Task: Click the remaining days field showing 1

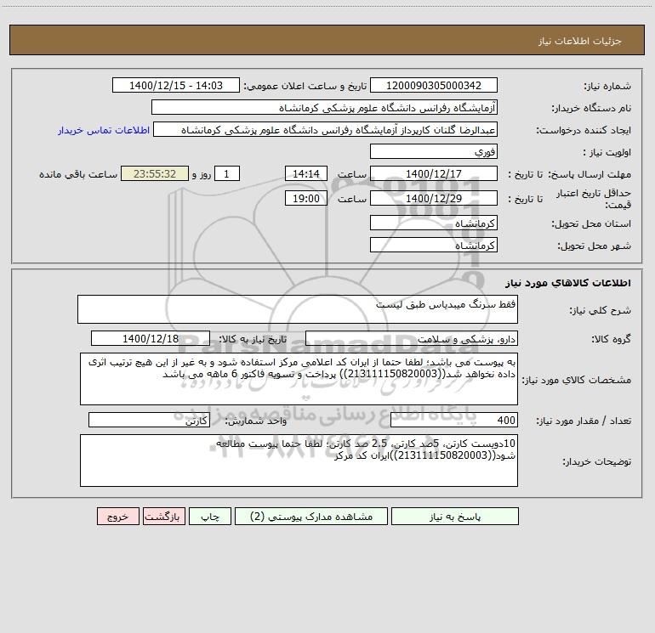Action: 227,173
